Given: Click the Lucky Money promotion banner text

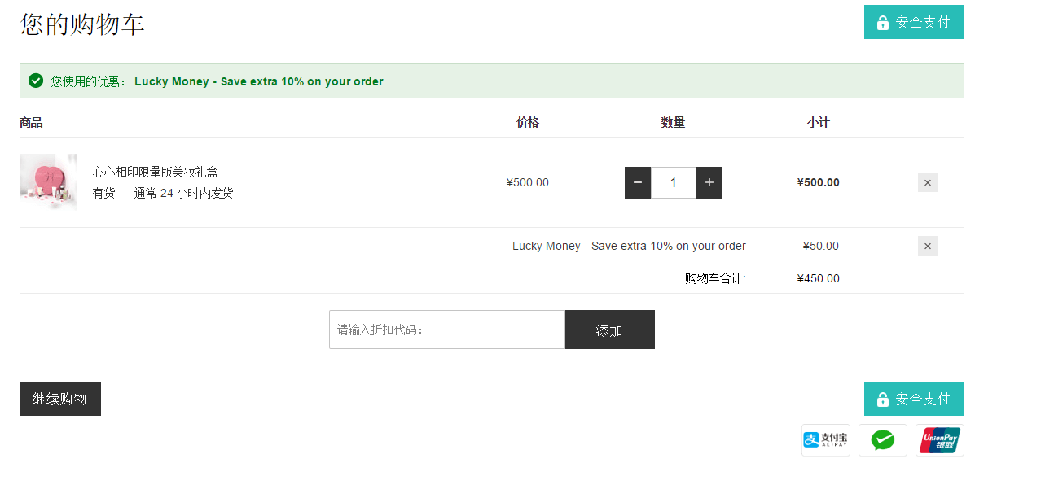Looking at the screenshot, I should [259, 81].
